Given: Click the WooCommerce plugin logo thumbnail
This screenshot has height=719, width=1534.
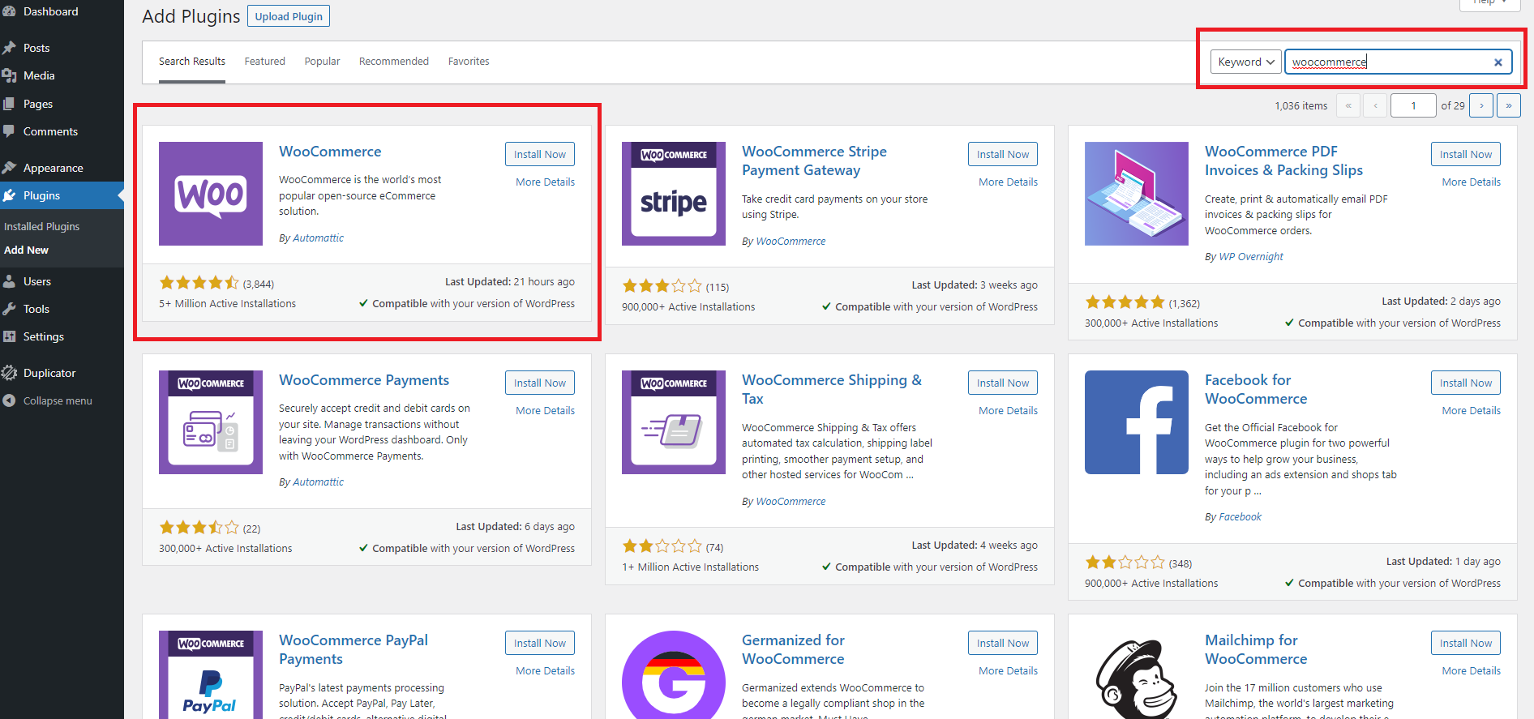Looking at the screenshot, I should 211,194.
